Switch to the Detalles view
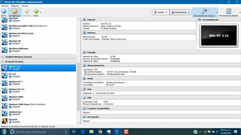The image size is (241, 135). coord(161,12)
